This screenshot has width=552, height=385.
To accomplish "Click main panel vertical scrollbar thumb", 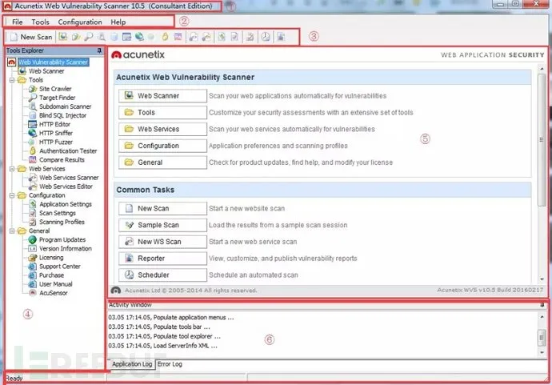I will tap(542, 139).
